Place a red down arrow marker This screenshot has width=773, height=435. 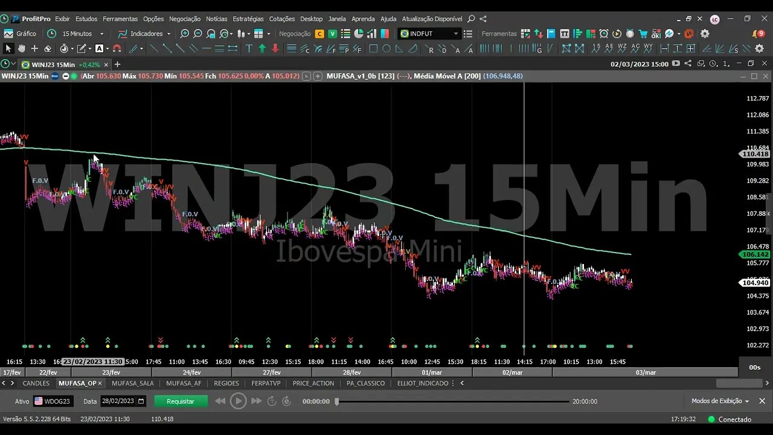click(x=275, y=48)
